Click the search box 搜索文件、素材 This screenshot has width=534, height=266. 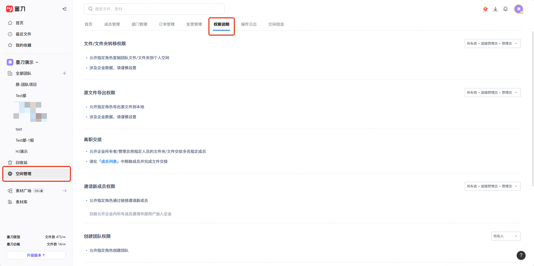pyautogui.click(x=154, y=9)
